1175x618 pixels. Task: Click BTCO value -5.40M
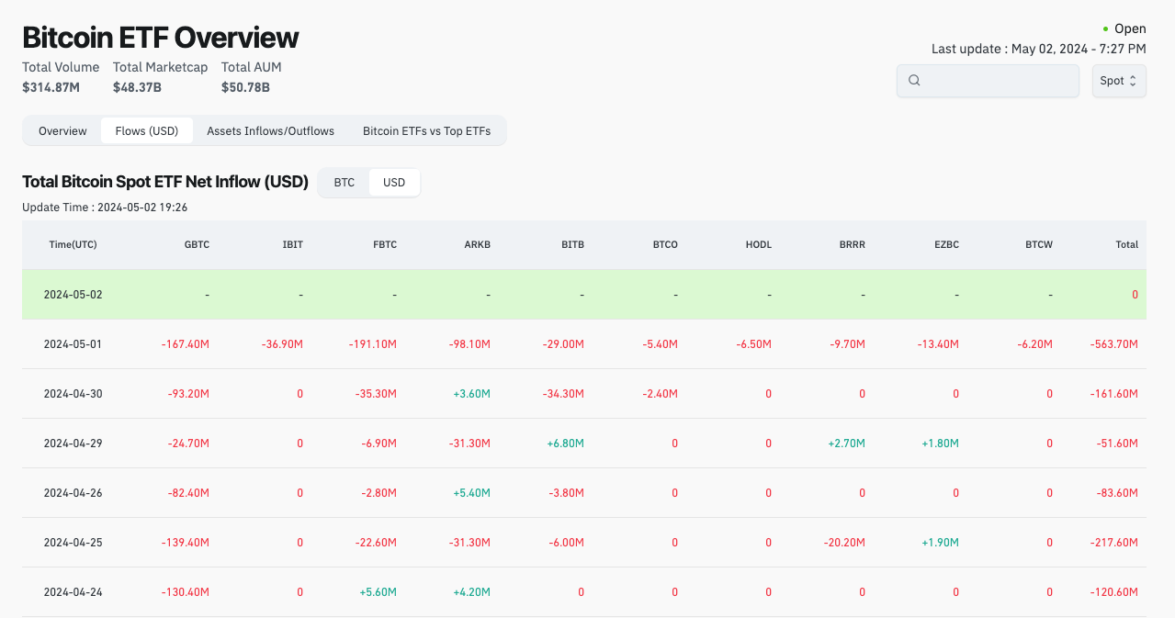(x=661, y=344)
